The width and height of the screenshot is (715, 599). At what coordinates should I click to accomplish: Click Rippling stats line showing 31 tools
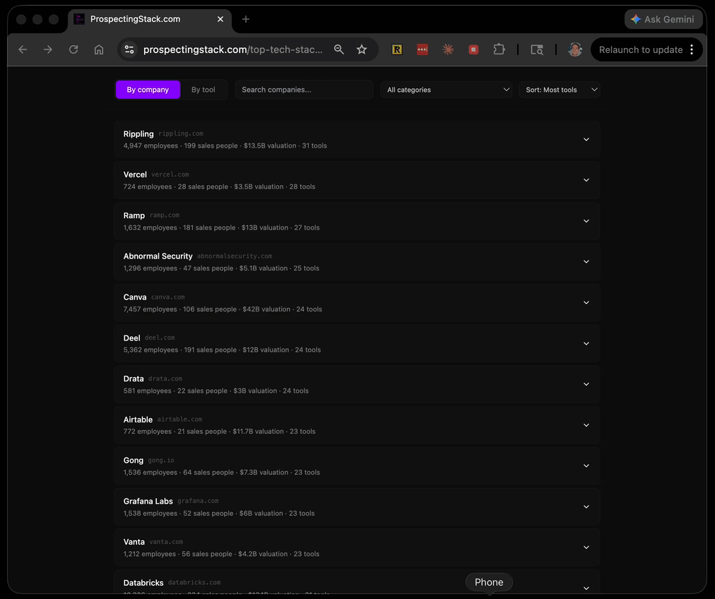[x=225, y=146]
